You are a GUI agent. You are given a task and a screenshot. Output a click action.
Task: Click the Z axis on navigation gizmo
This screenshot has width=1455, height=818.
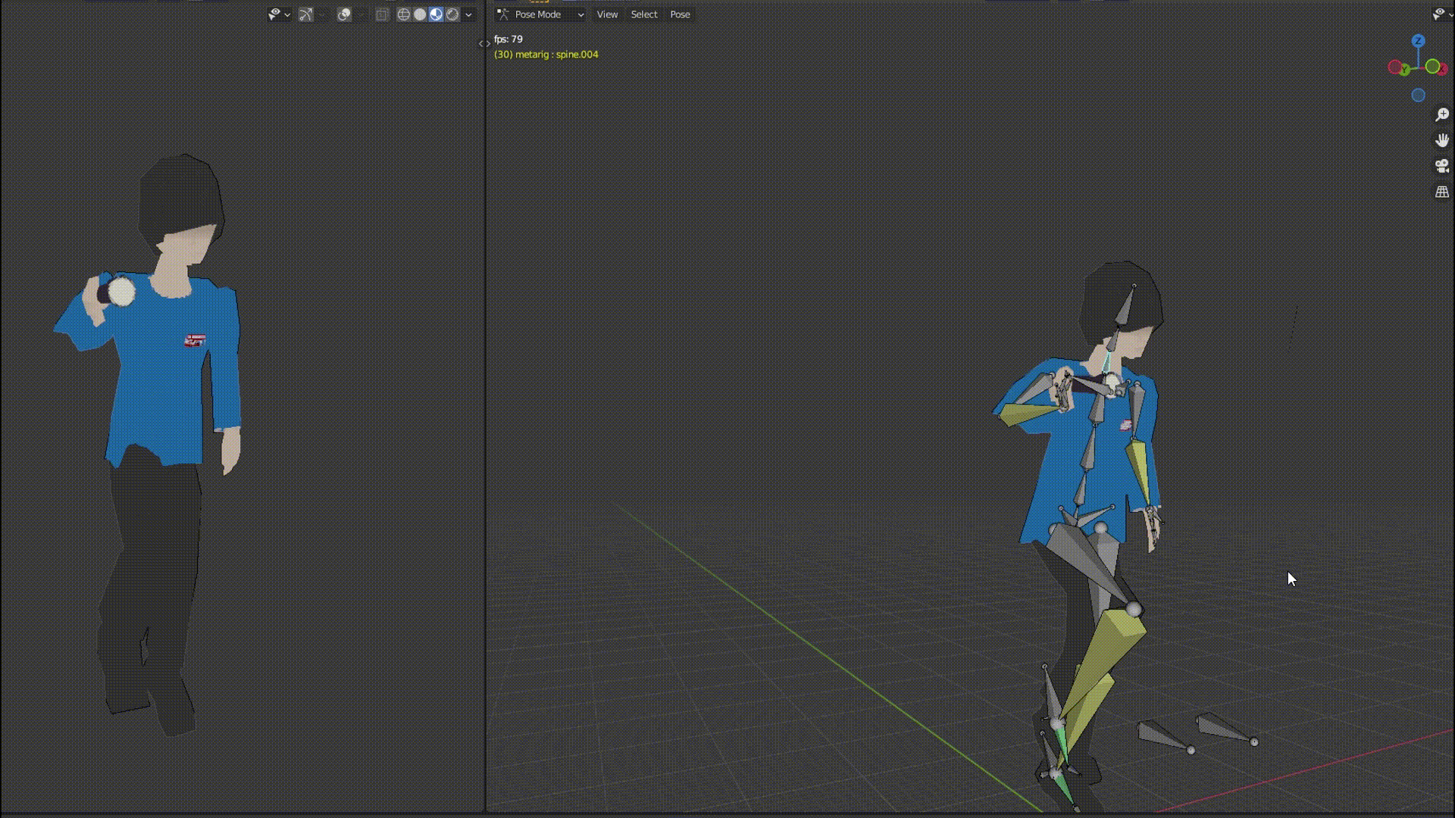1418,41
